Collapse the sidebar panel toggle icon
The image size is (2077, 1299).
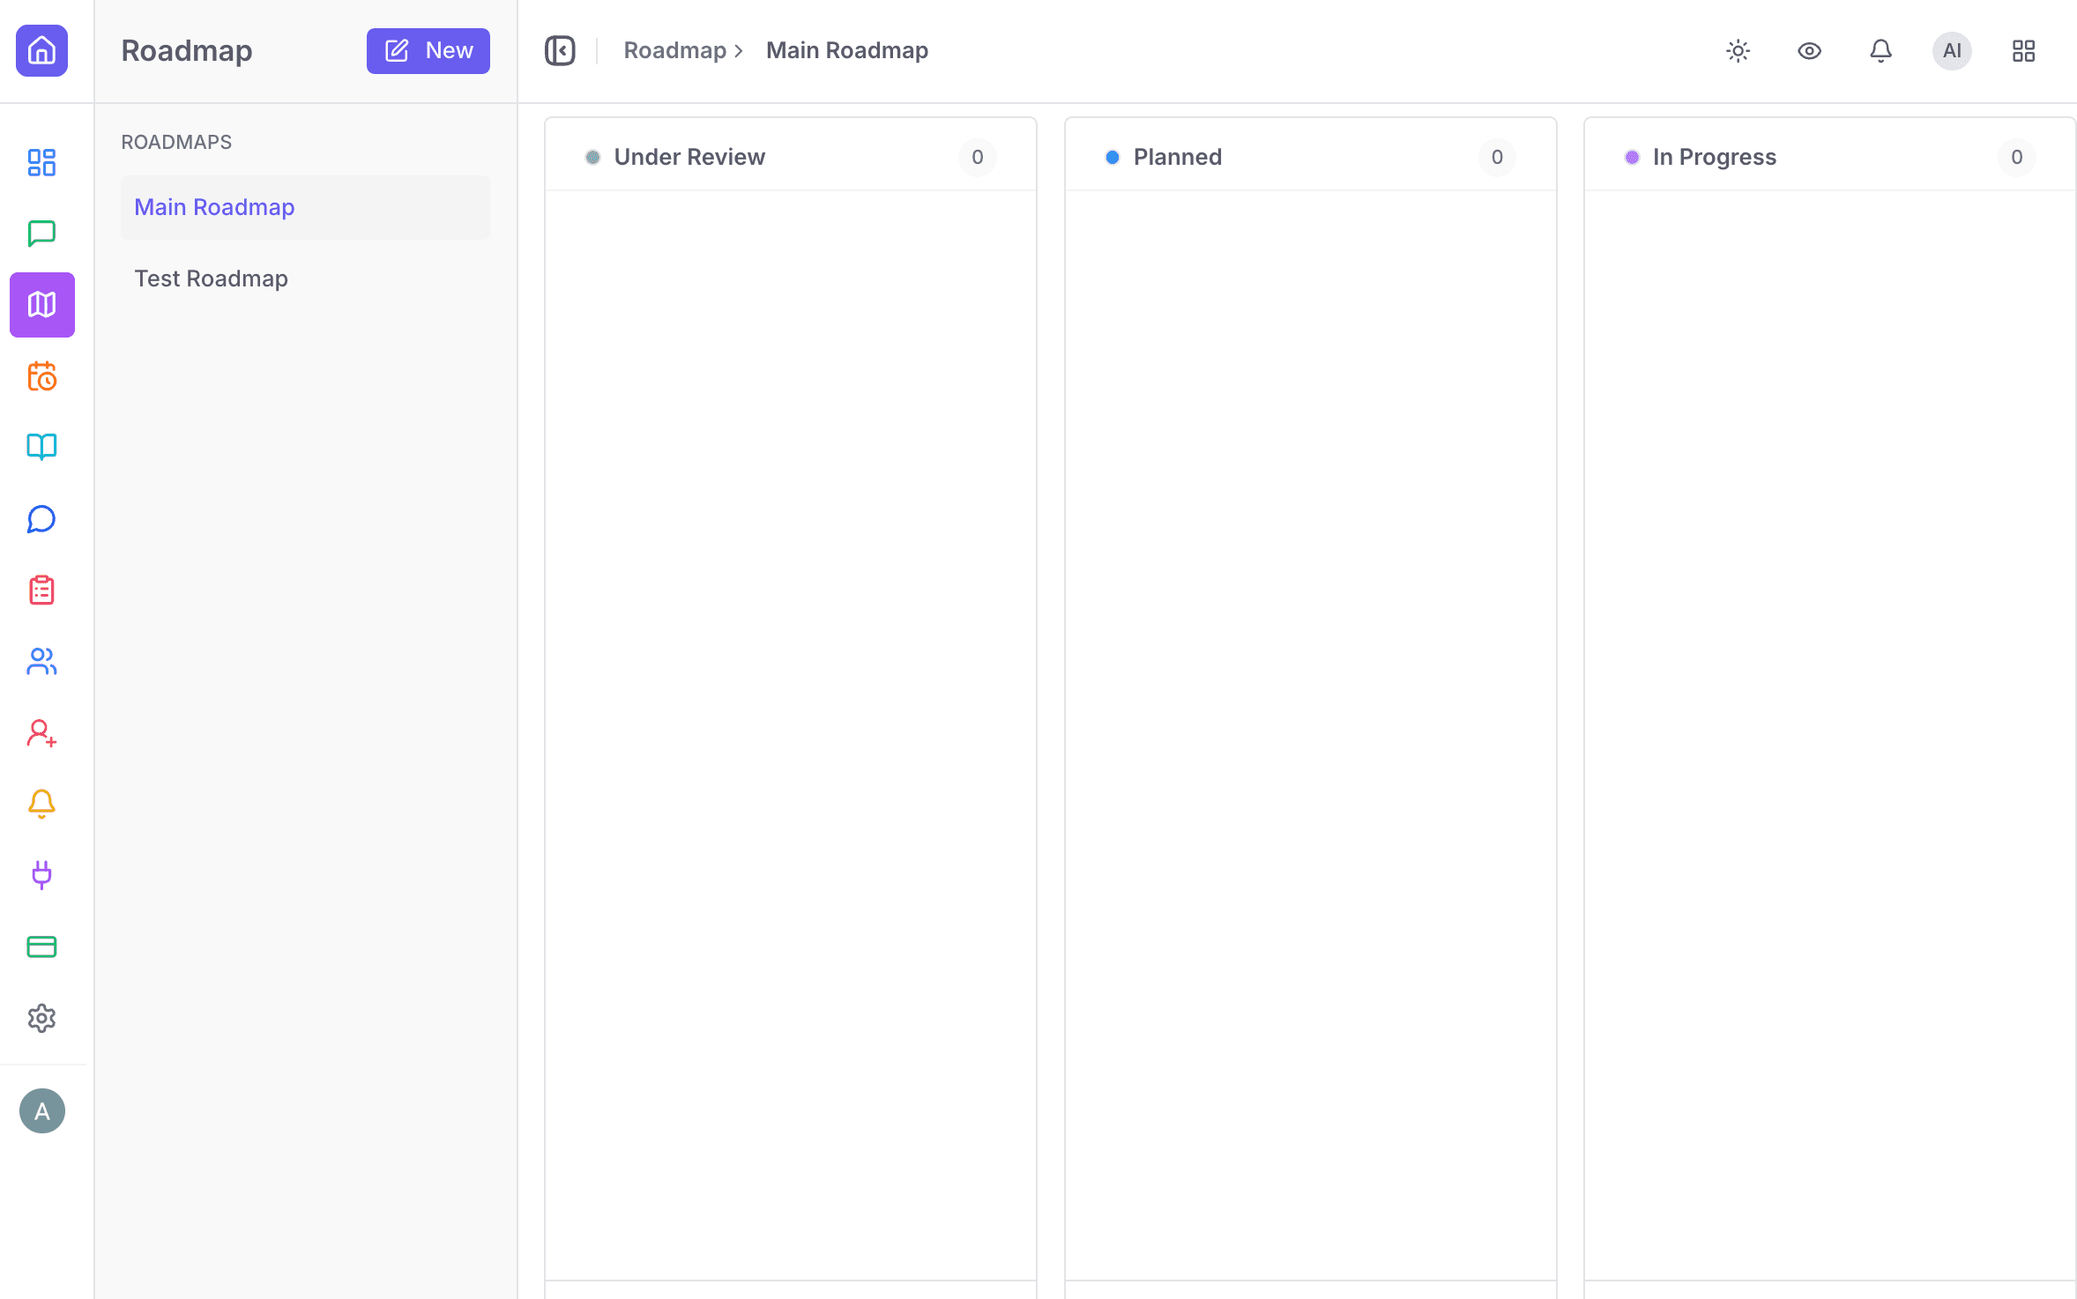(560, 50)
